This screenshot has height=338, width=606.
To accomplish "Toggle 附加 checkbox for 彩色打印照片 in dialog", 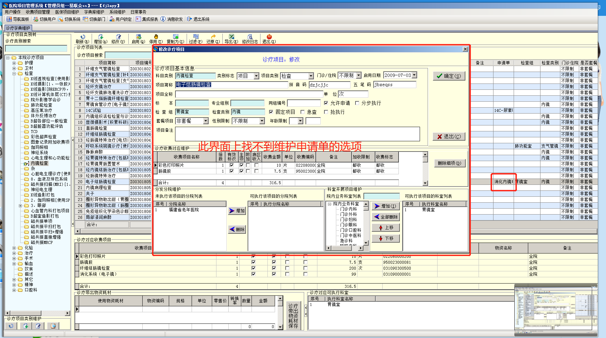I will (248, 165).
